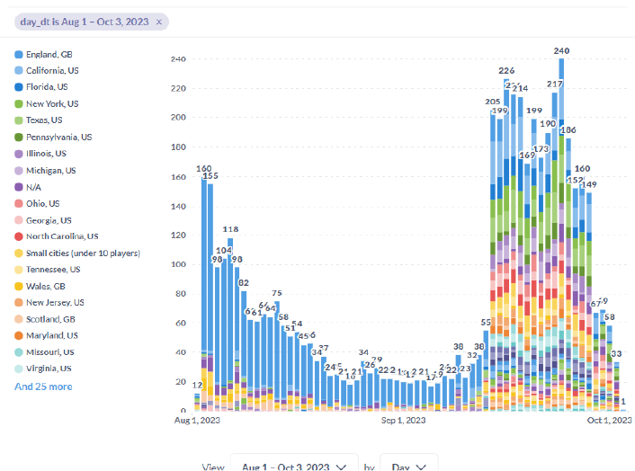
Task: Click the Texas, US legend dot
Action: coord(19,120)
